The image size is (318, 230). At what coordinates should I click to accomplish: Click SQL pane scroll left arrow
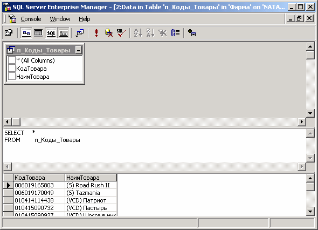tap(8, 167)
